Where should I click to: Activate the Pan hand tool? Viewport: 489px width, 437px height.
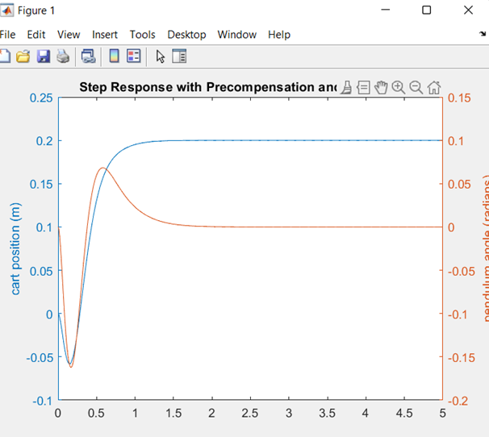pos(381,88)
